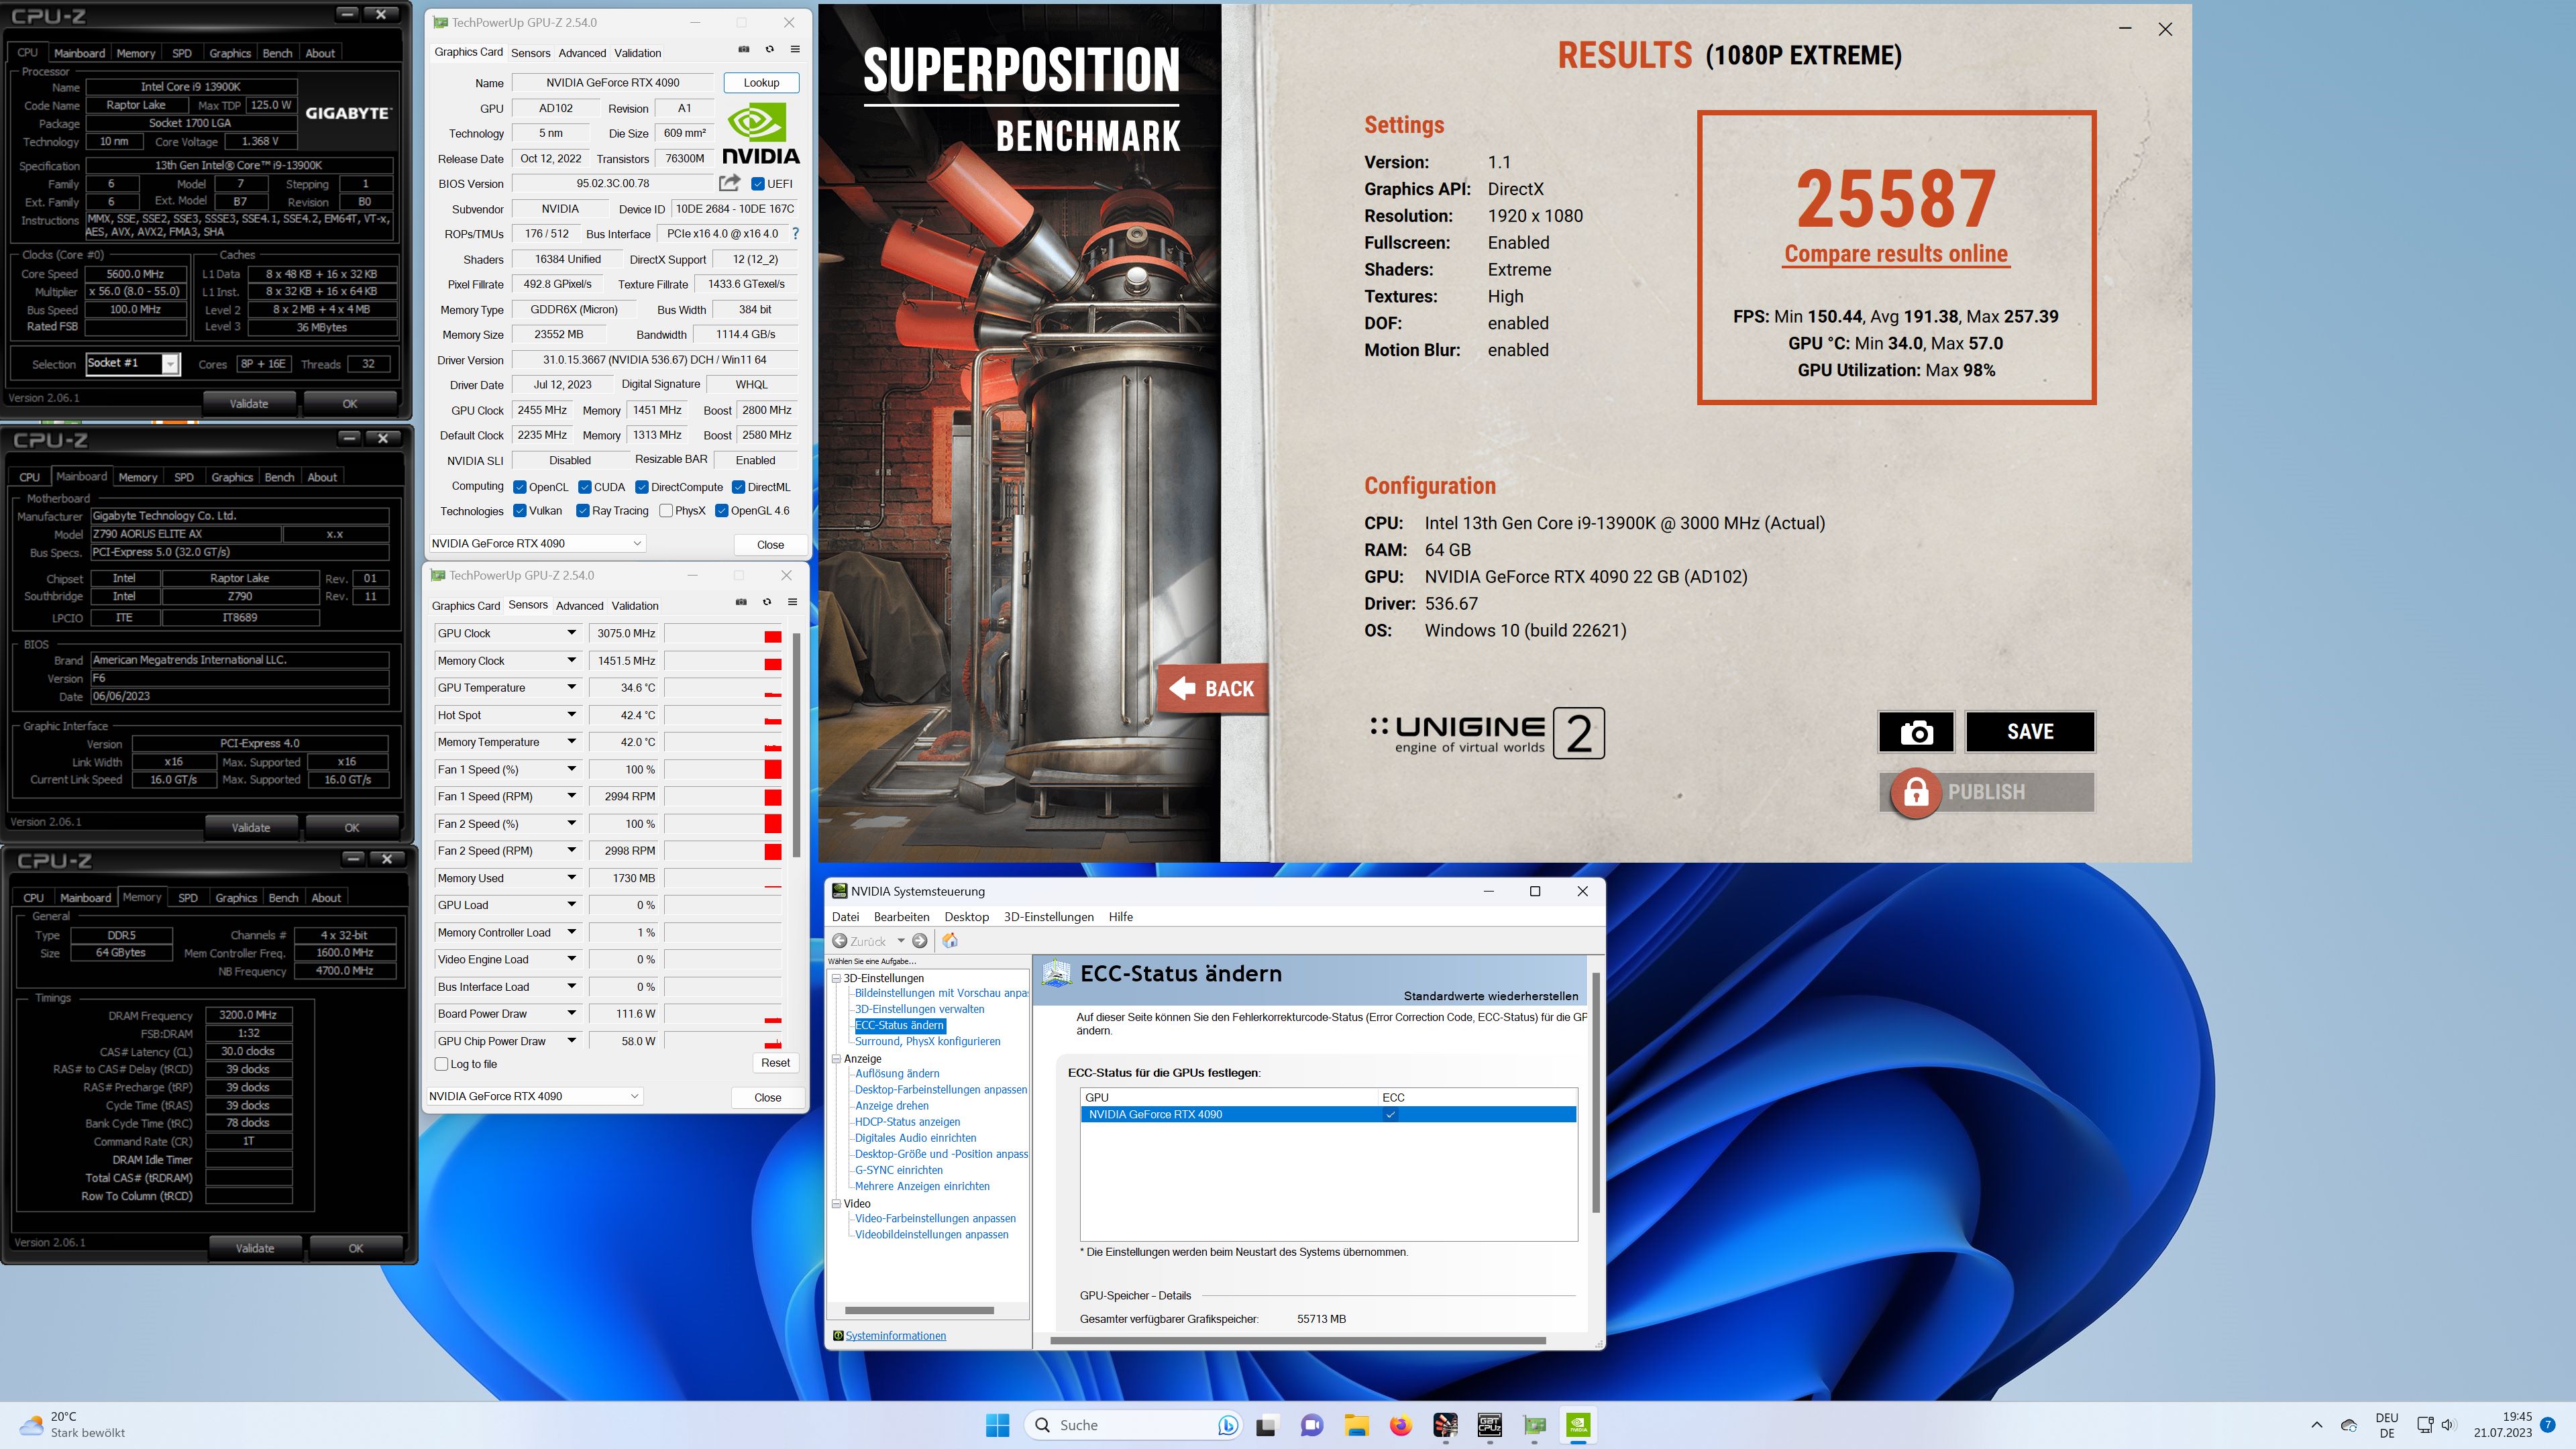Open SPD tab in top CPU-Z window
Image resolution: width=2576 pixels, height=1449 pixels.
pos(181,53)
